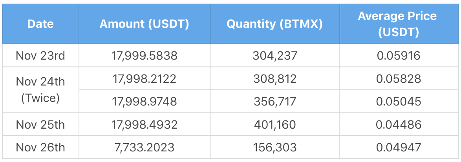Click quantity cell 304,237
The width and height of the screenshot is (461, 162).
coord(275,56)
